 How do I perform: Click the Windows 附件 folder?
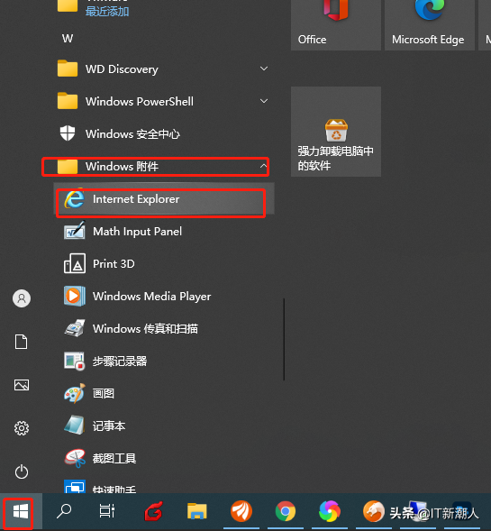click(164, 167)
